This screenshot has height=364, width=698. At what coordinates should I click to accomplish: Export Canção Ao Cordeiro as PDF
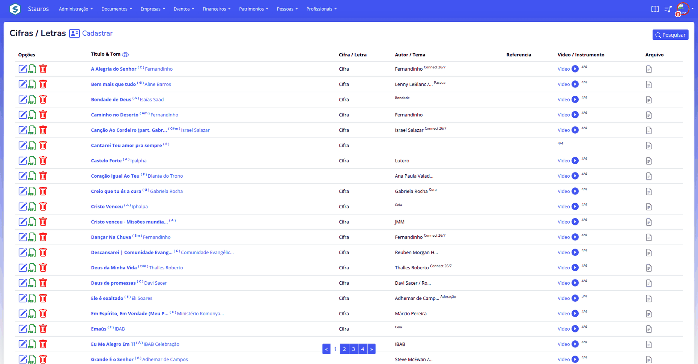tap(33, 130)
